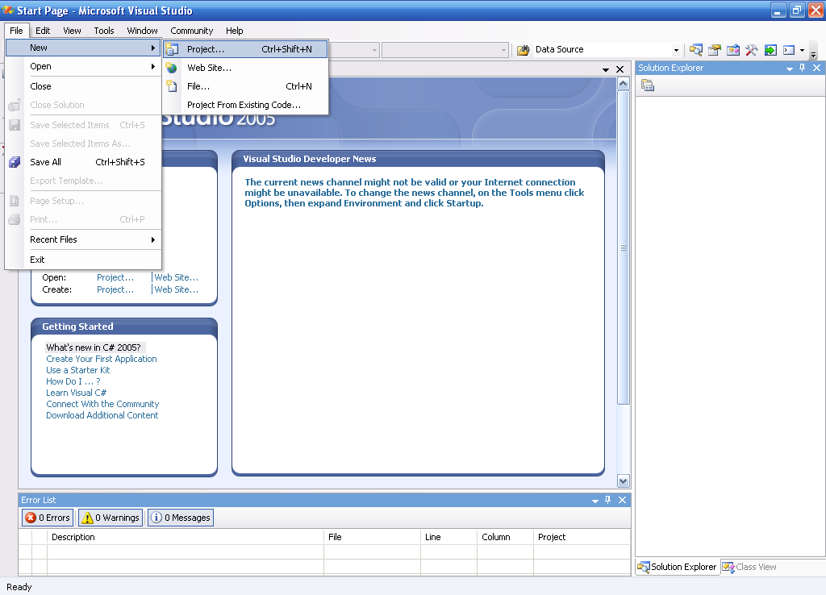Image resolution: width=826 pixels, height=595 pixels.
Task: Select Close in the File menu
Action: (83, 86)
